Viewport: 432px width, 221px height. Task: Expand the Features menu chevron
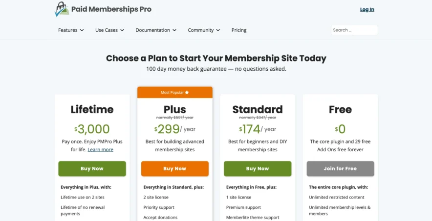82,30
